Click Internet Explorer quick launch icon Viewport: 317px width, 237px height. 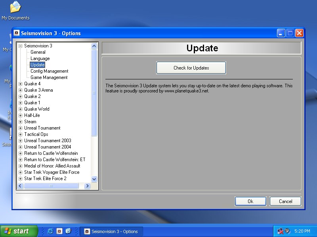click(50, 231)
